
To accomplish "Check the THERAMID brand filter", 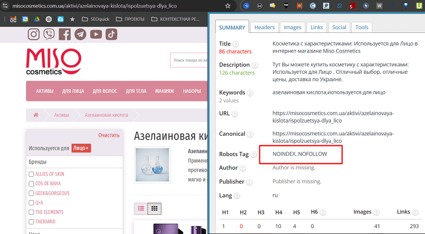I will 31,222.
